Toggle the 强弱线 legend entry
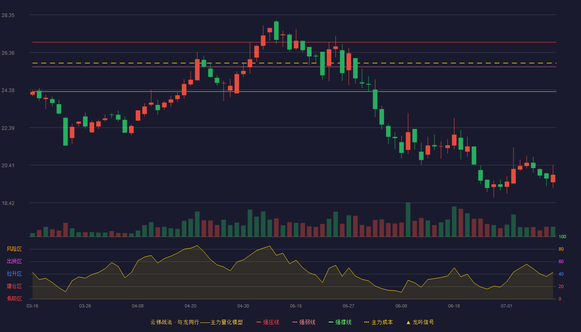Image resolution: width=581 pixels, height=332 pixels. pyautogui.click(x=304, y=322)
